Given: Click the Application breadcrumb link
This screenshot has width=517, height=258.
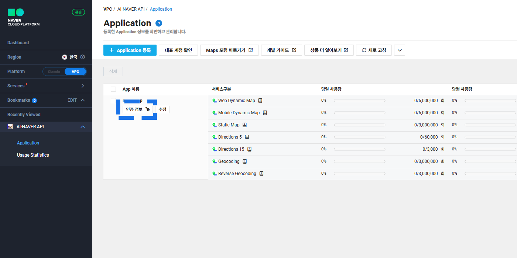Looking at the screenshot, I should coord(161,9).
